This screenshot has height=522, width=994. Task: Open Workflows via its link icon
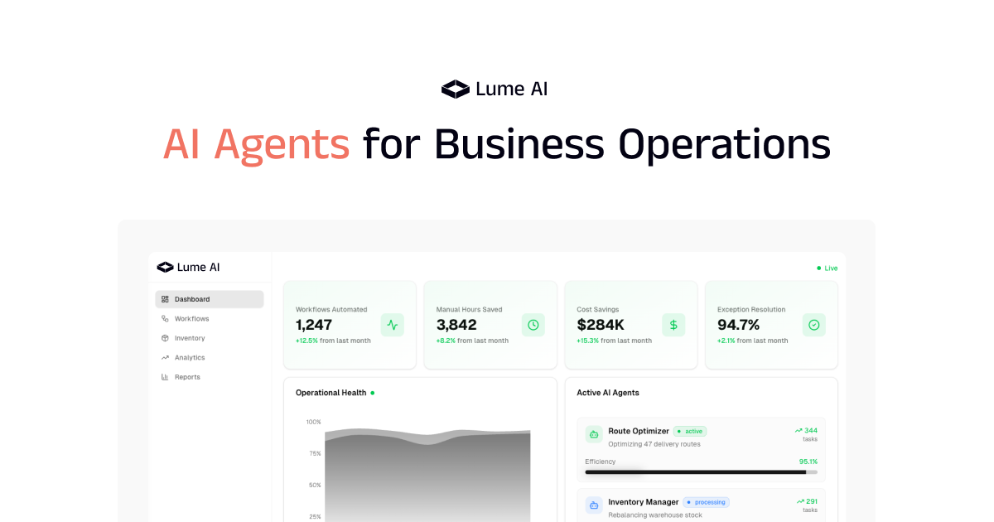pos(164,318)
